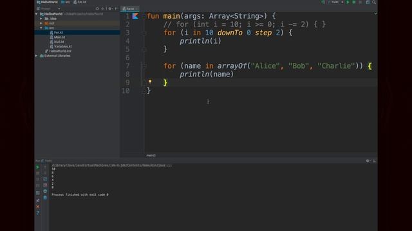The height and width of the screenshot is (231, 412).
Task: Expand the out folder
Action: pos(41,23)
